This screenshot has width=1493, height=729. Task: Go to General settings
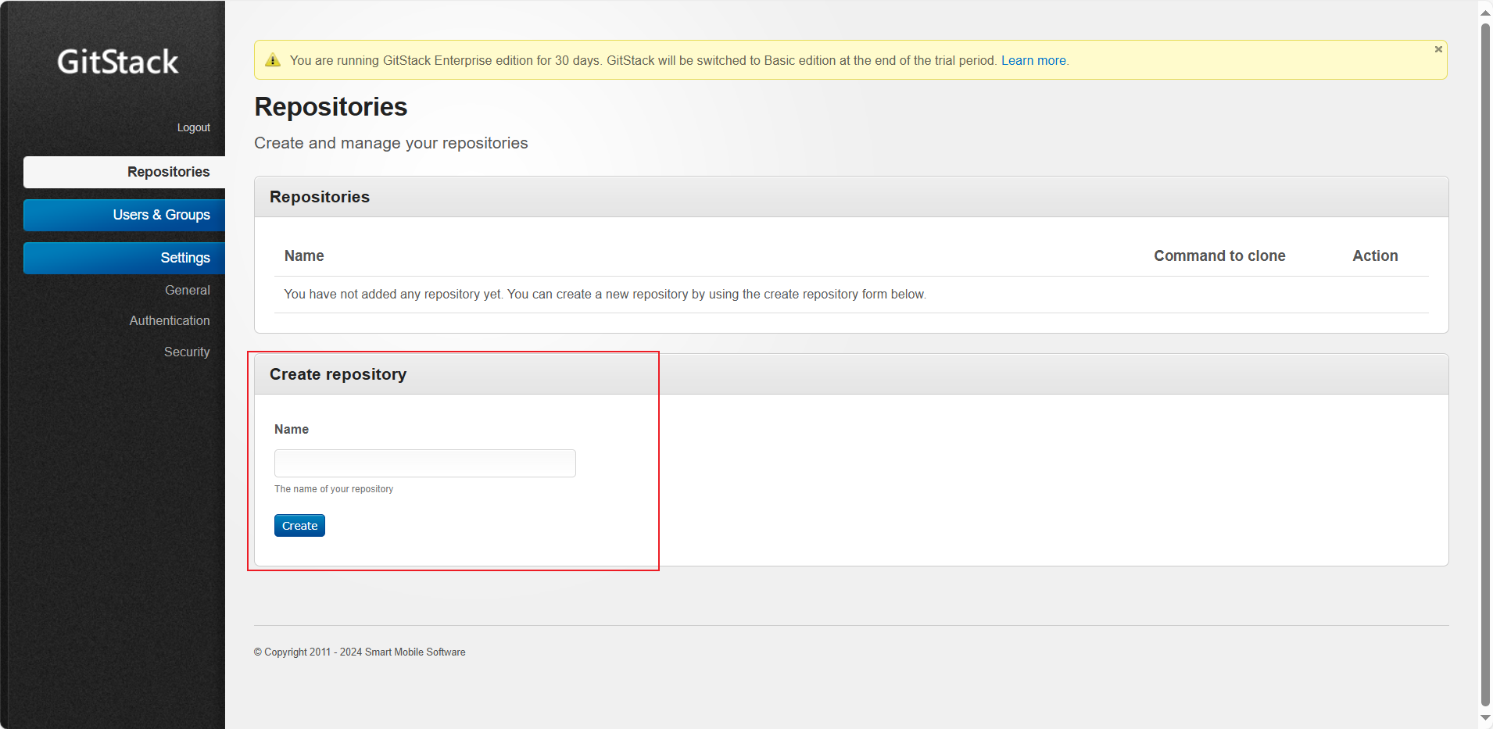click(187, 290)
